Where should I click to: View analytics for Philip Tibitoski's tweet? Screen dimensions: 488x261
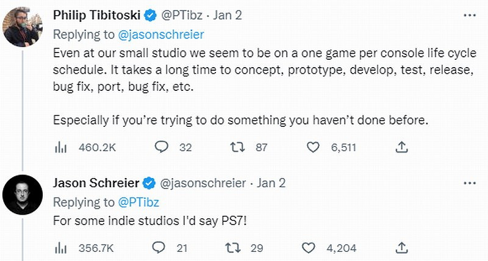[61, 147]
